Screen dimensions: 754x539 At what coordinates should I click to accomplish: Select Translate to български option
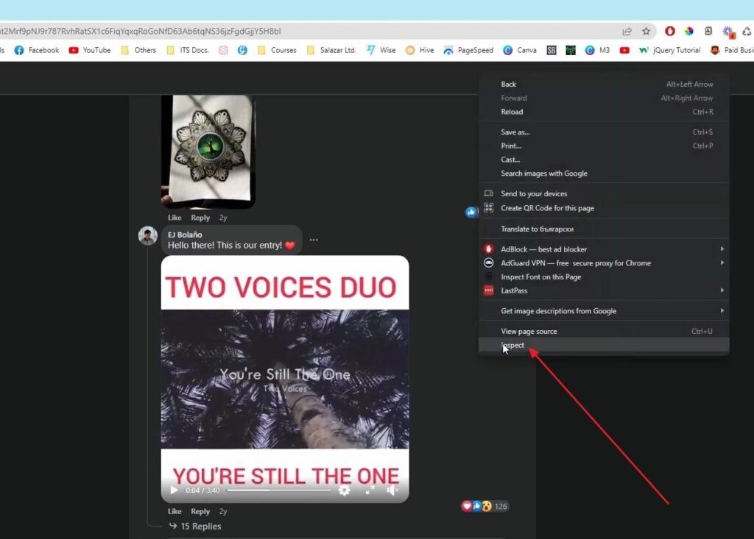pyautogui.click(x=604, y=229)
